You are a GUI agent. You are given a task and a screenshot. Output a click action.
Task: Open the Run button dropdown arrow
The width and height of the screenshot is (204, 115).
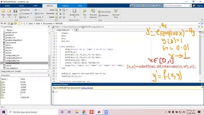pyautogui.click(x=85, y=17)
